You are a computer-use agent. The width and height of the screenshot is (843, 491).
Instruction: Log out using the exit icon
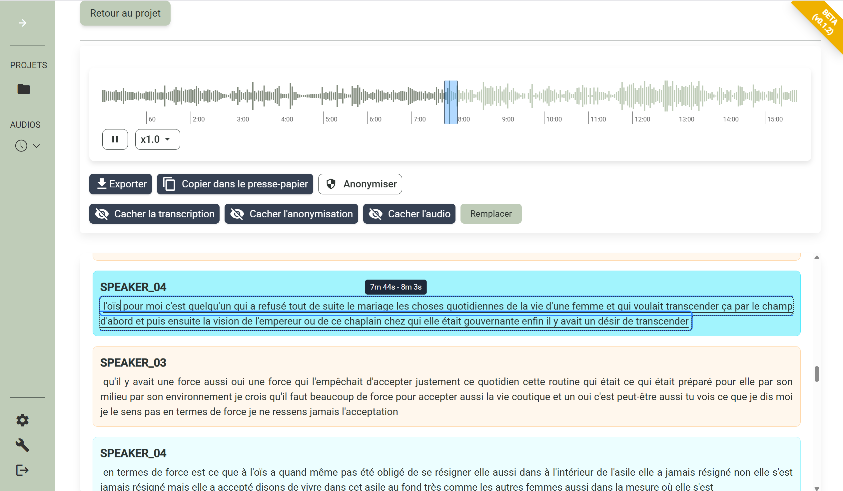point(22,470)
